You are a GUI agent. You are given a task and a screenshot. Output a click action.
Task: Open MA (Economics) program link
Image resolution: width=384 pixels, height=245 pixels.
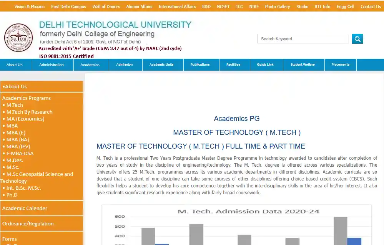pyautogui.click(x=25, y=119)
